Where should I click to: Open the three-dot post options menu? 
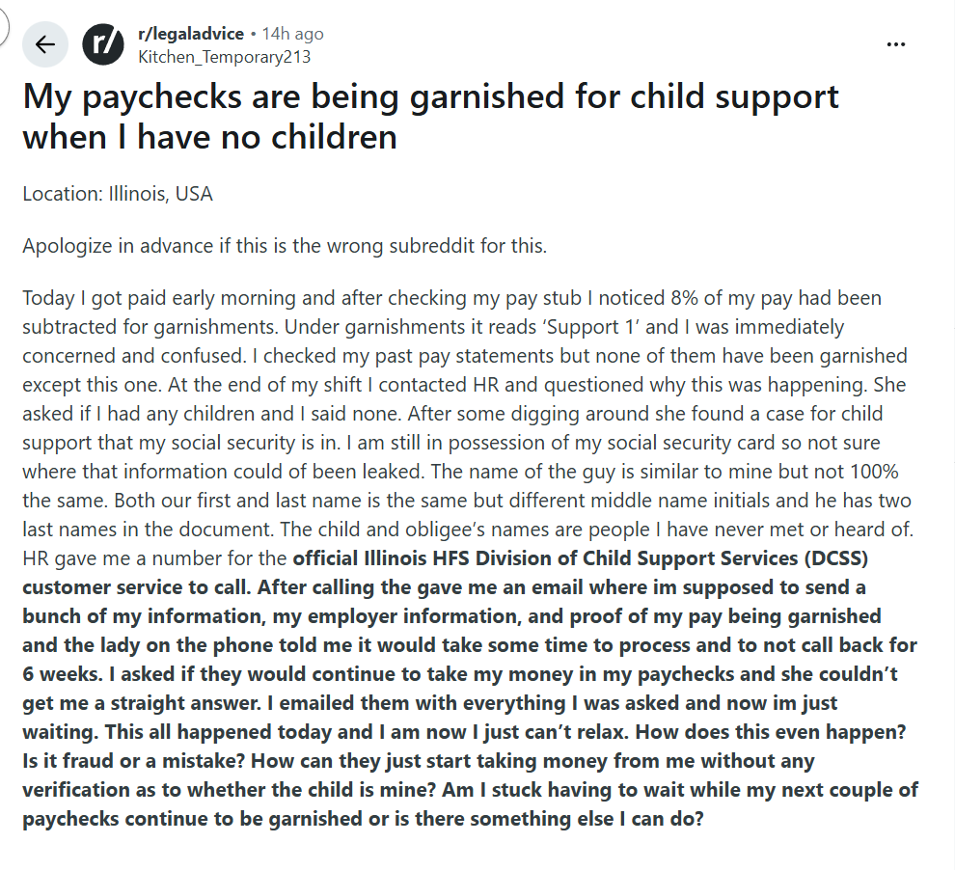tap(895, 44)
